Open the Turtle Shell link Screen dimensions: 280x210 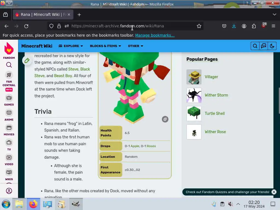[x=215, y=113]
